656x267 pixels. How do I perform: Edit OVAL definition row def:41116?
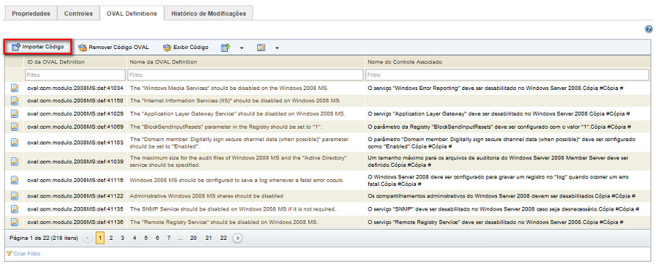(x=14, y=180)
